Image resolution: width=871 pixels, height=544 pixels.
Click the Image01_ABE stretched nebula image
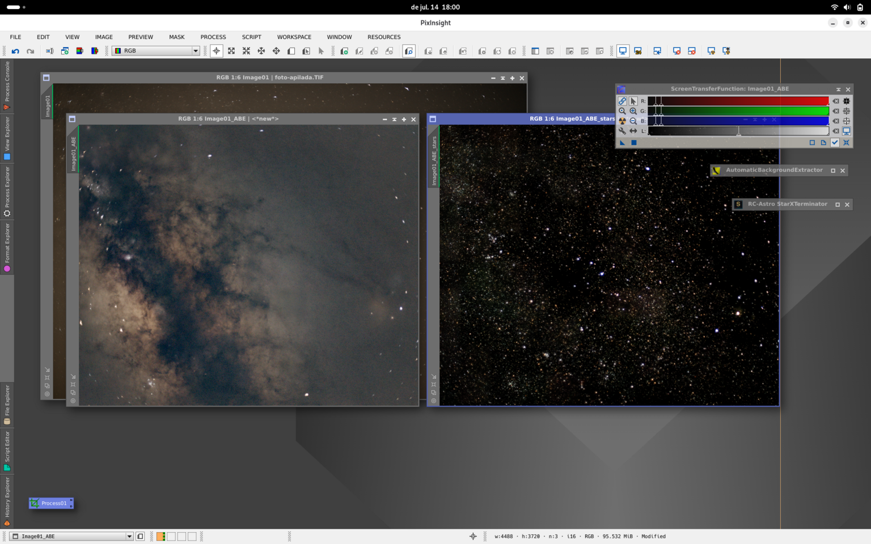(248, 265)
